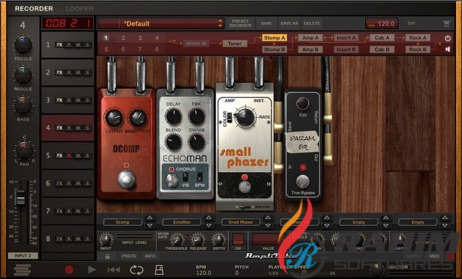Toggle the loop playback icon
Image resolution: width=462 pixels, height=279 pixels.
coord(137,269)
